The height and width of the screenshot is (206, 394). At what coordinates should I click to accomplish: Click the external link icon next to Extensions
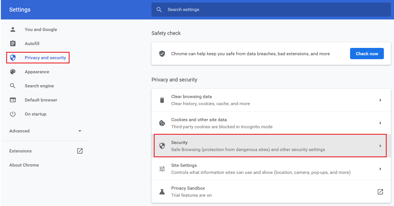coord(80,151)
